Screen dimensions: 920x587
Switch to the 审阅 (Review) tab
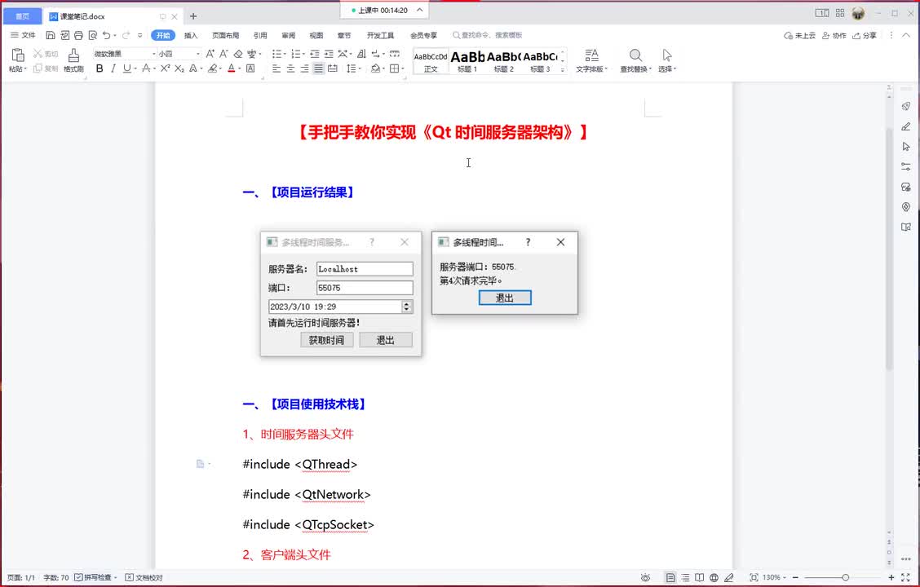pyautogui.click(x=288, y=35)
